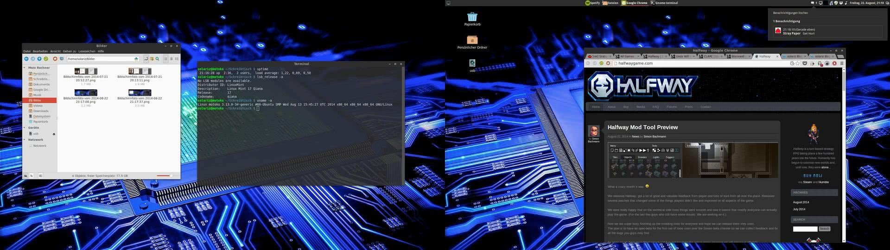Search files in the Bilder folder
Viewport: 890px width, 250px height.
(157, 59)
